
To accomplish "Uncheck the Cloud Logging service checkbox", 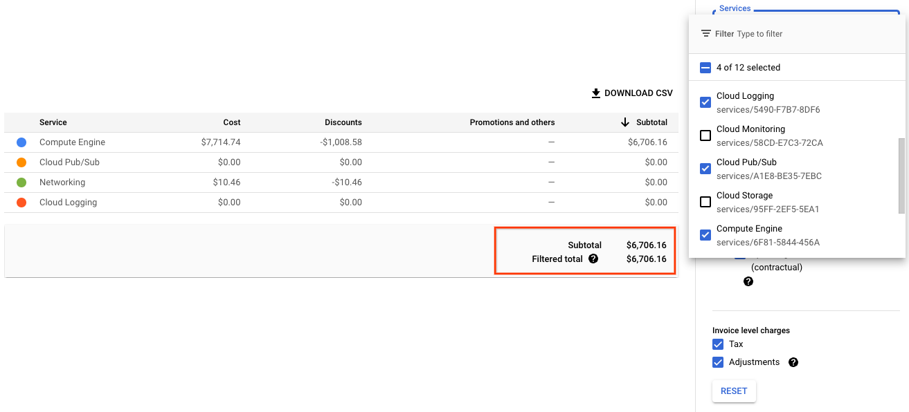I will [x=705, y=102].
